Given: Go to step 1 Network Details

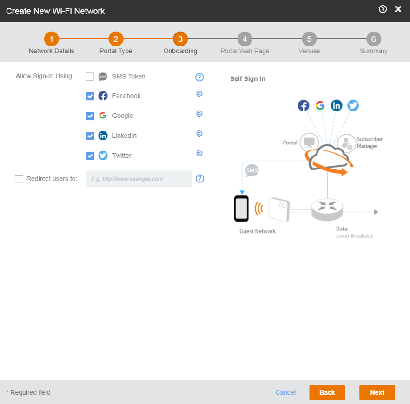Looking at the screenshot, I should coord(51,39).
